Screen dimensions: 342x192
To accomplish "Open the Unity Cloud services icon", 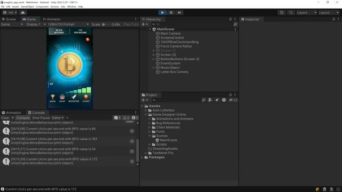I will pyautogui.click(x=22, y=13).
